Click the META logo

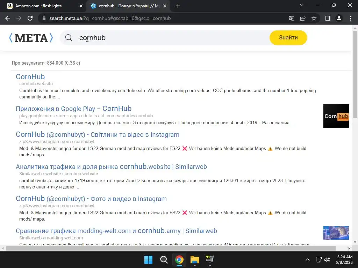click(x=31, y=38)
